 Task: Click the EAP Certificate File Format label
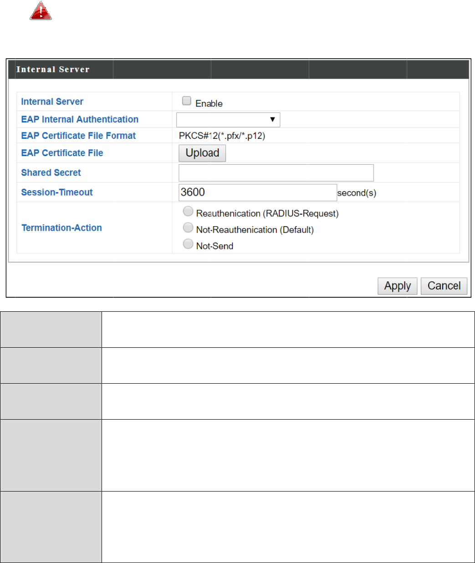coord(78,136)
